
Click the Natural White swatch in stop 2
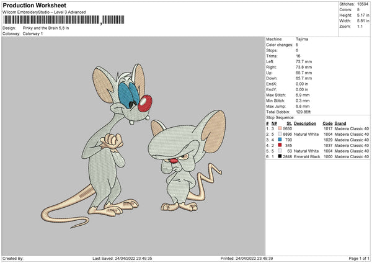pyautogui.click(x=280, y=134)
